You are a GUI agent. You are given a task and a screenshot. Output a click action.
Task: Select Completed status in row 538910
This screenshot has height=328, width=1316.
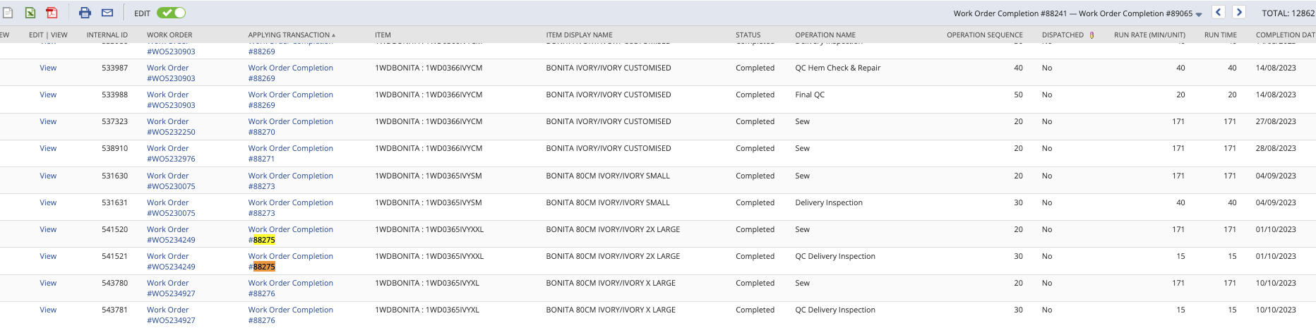755,148
